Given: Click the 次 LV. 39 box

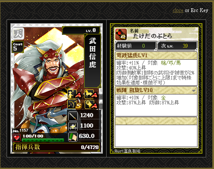Looking at the screenshot, I should click(177, 46).
